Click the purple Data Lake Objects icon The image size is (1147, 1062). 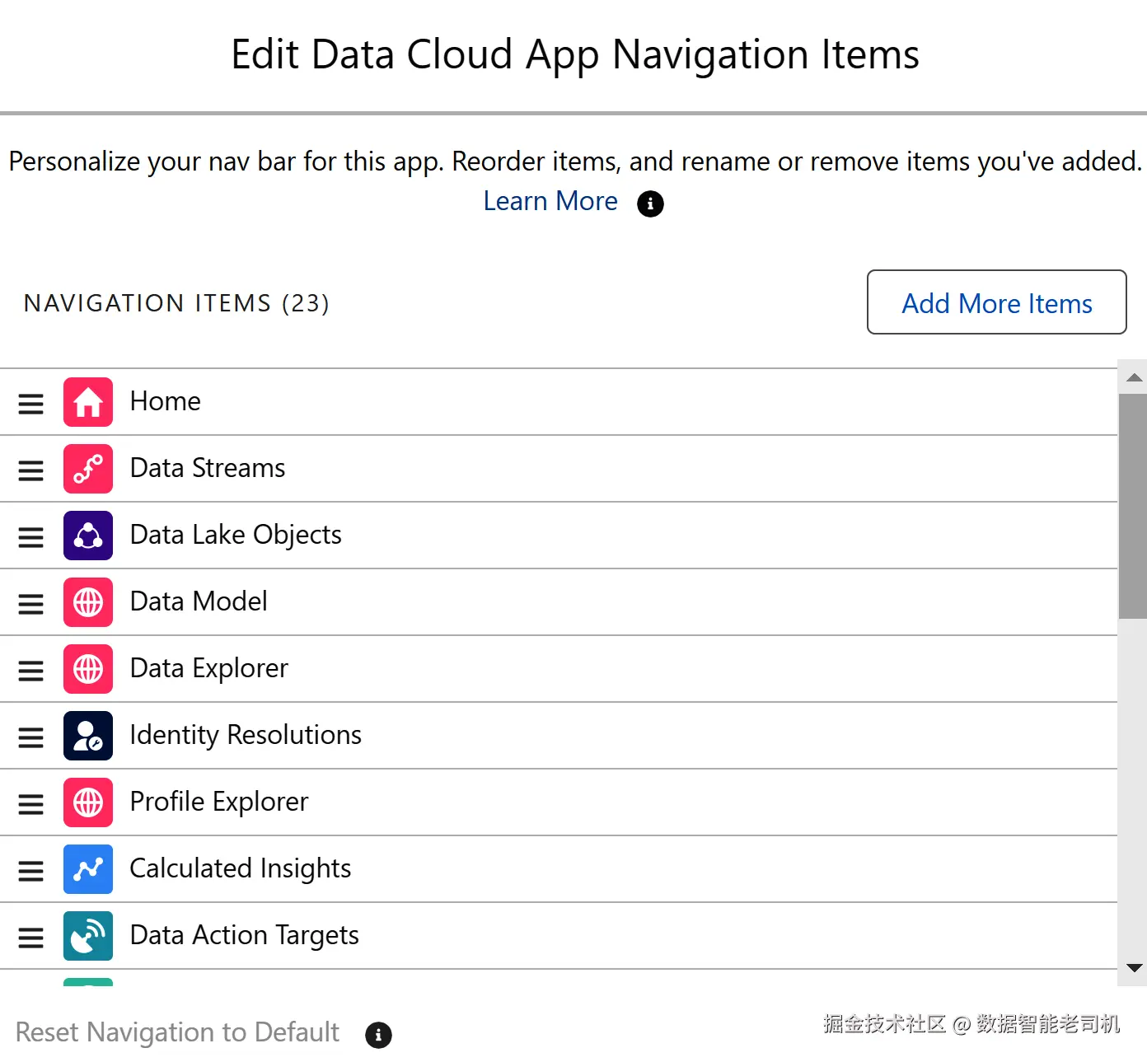[x=88, y=536]
